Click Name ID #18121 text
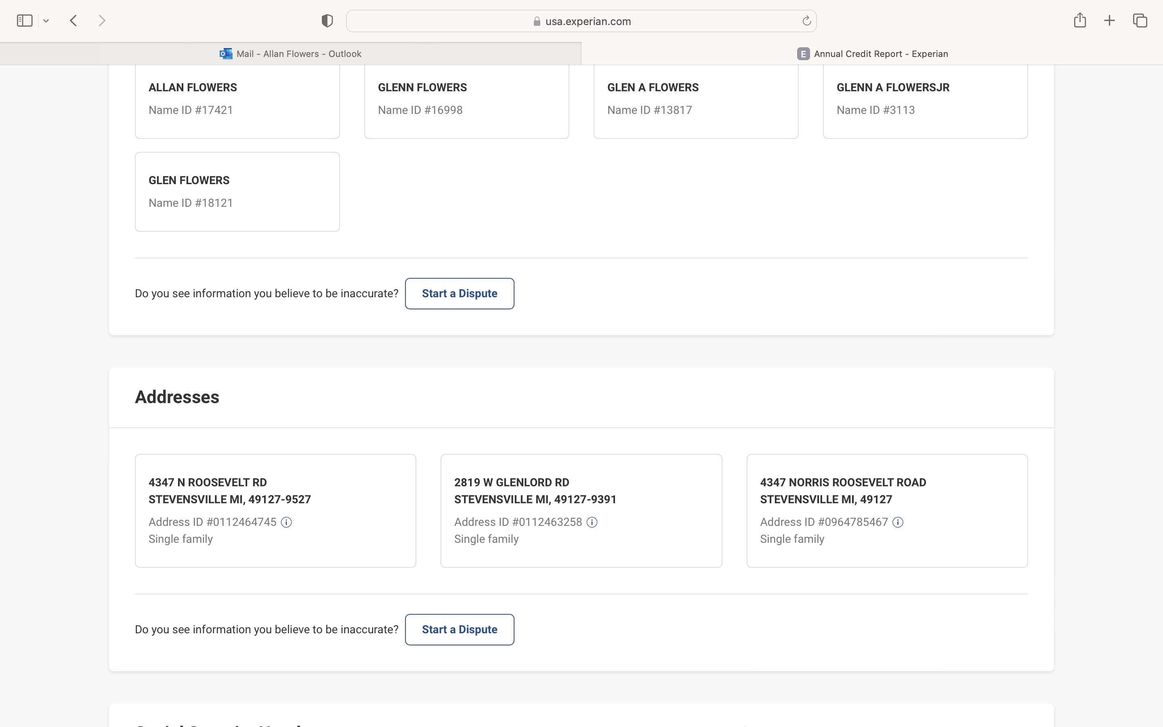 click(191, 203)
